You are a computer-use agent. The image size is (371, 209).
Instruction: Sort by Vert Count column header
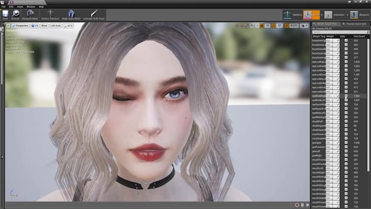359,37
